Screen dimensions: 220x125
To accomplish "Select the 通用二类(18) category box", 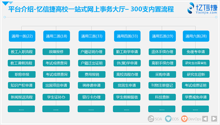I will point(56,36).
